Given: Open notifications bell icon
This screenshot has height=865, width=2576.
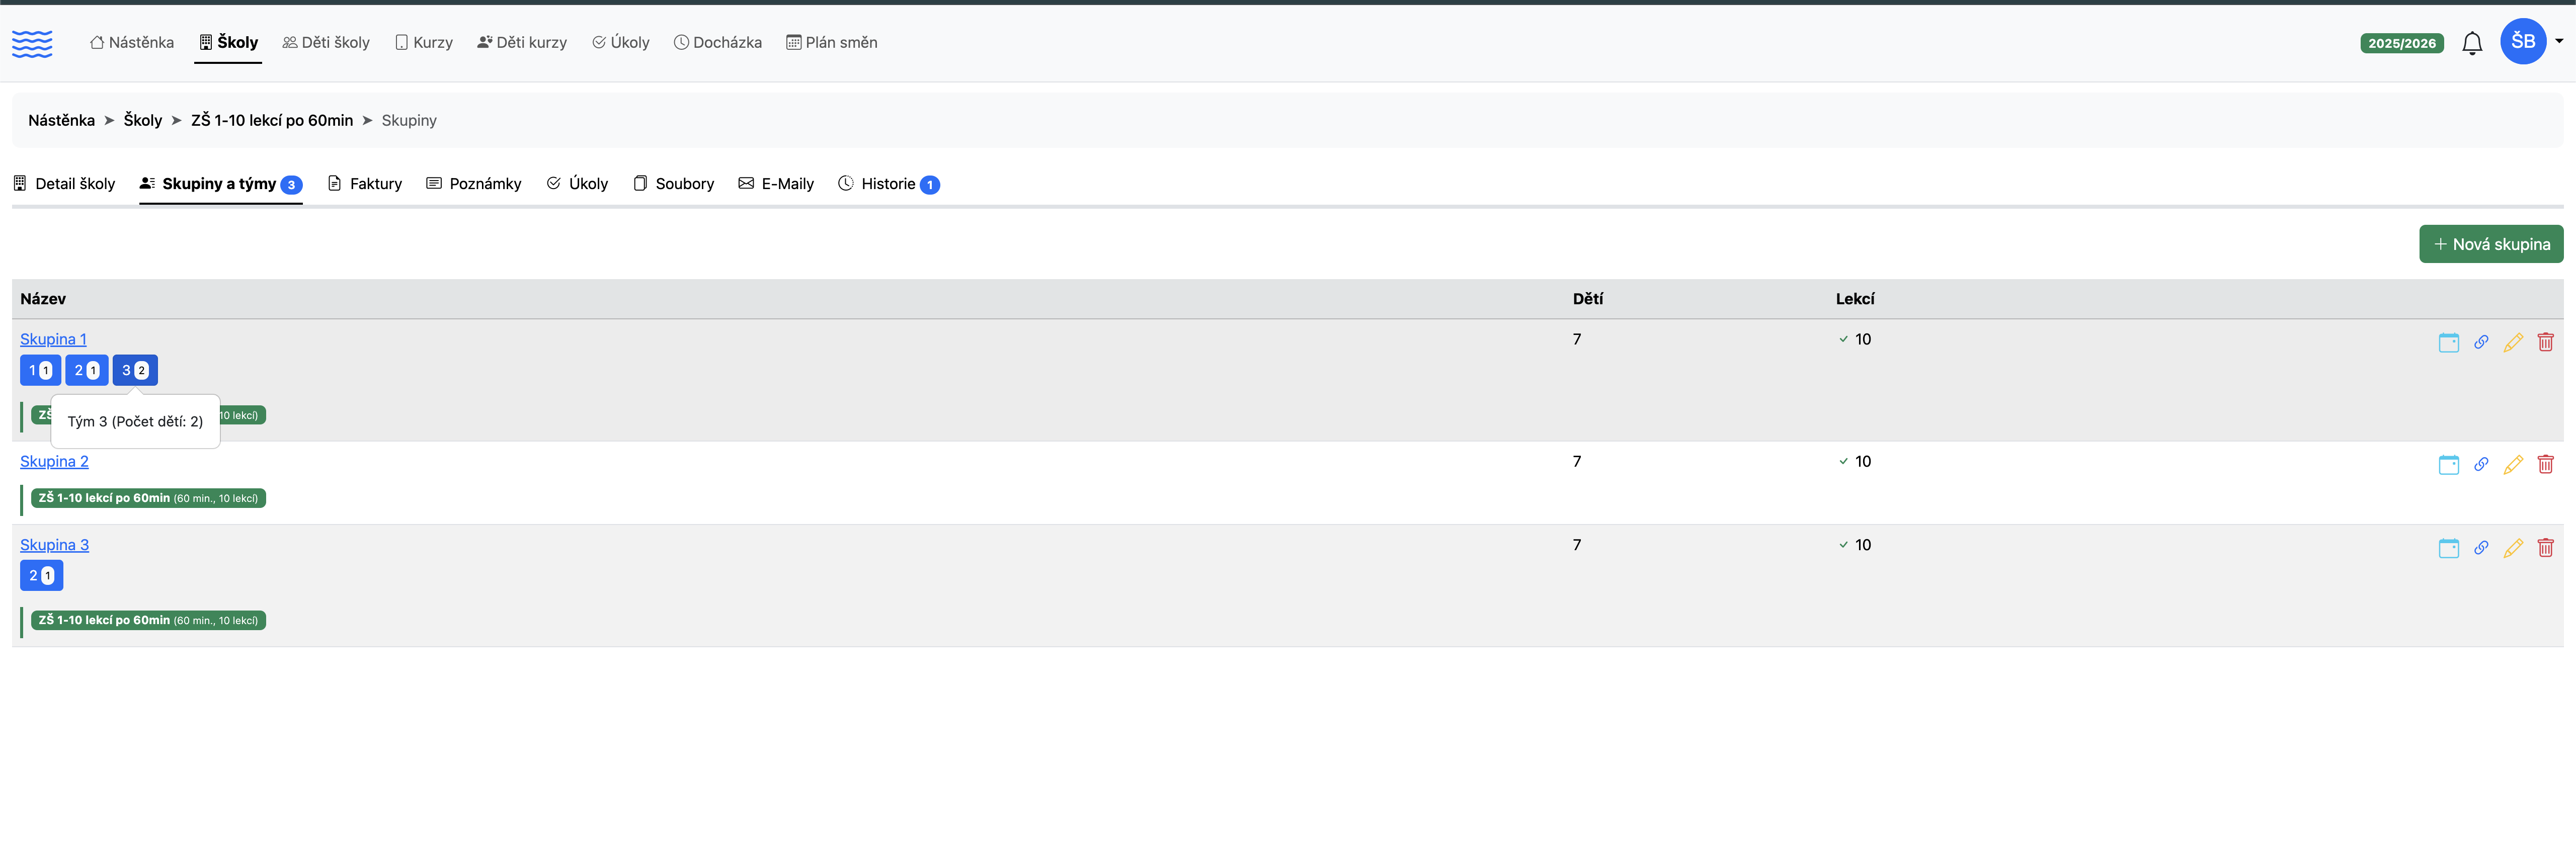Looking at the screenshot, I should tap(2471, 43).
